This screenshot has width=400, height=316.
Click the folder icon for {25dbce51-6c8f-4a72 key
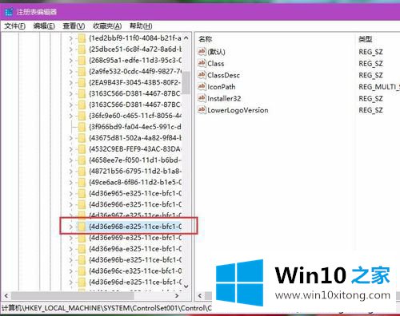click(82, 49)
